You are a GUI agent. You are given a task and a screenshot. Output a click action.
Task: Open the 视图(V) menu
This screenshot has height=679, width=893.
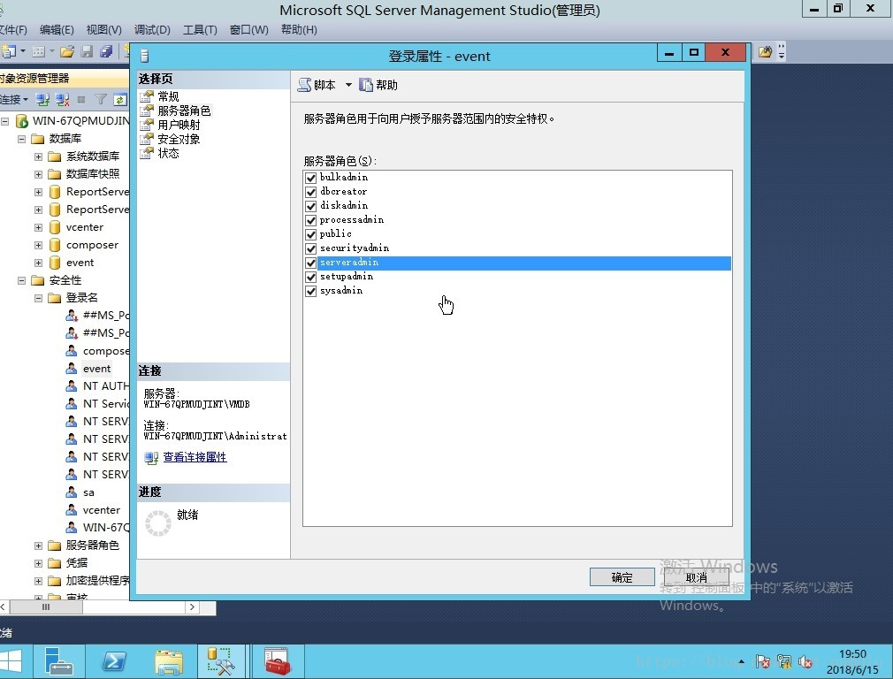point(103,30)
